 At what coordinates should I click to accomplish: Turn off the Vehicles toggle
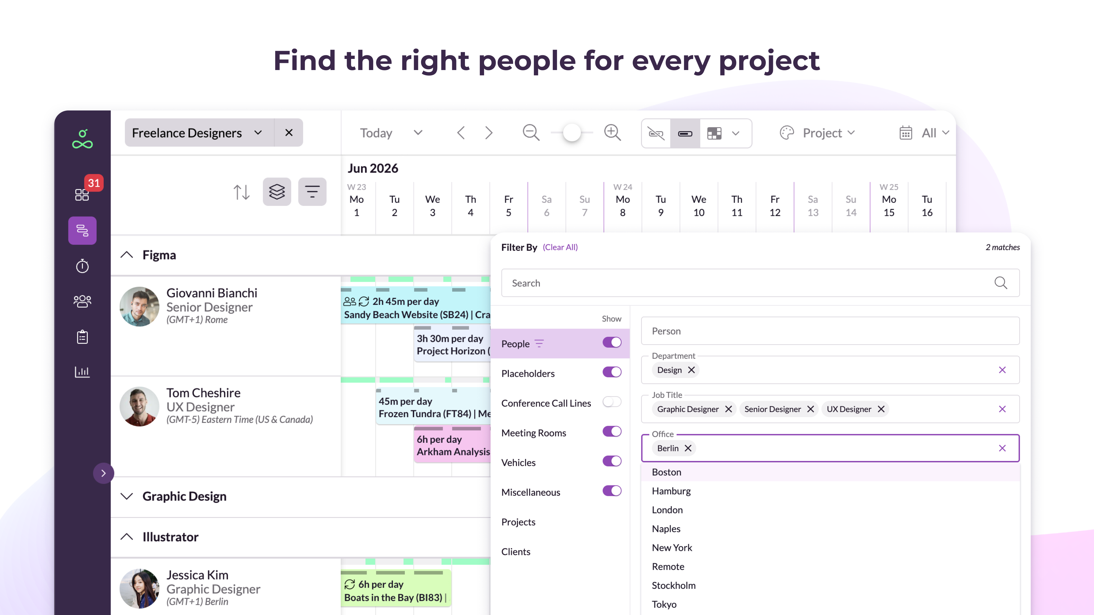[612, 461]
